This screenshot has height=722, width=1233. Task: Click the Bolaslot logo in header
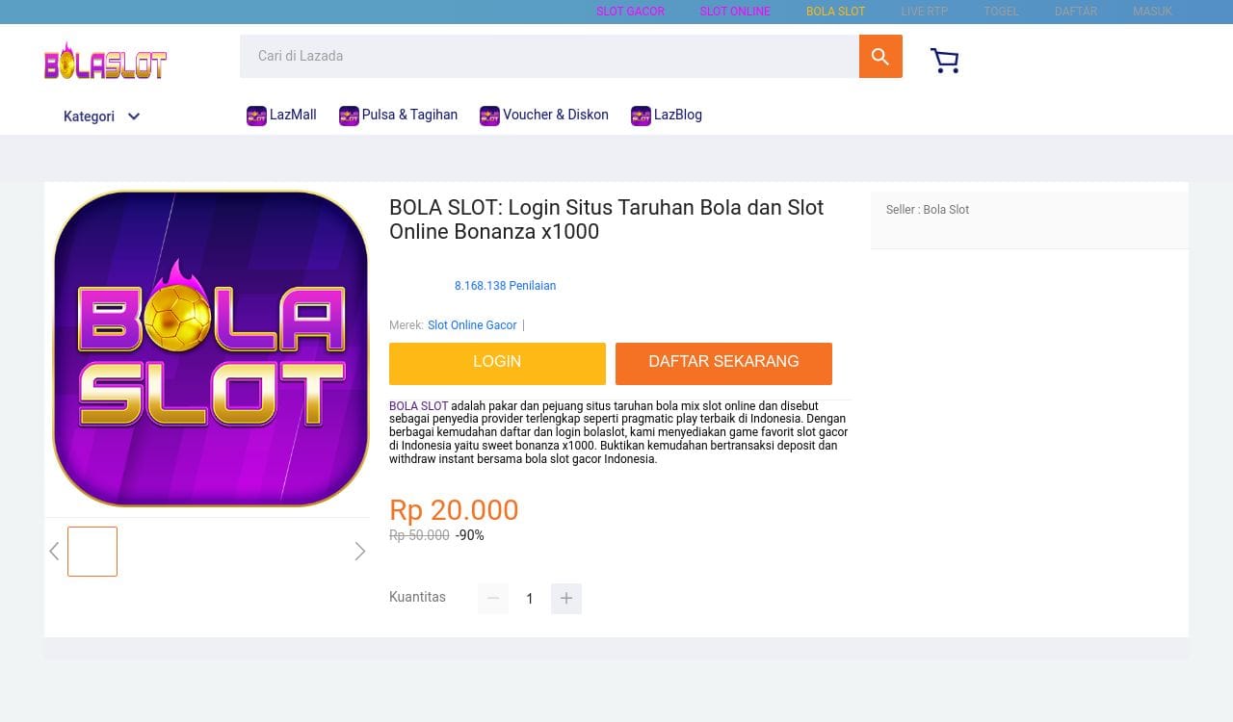tap(106, 61)
